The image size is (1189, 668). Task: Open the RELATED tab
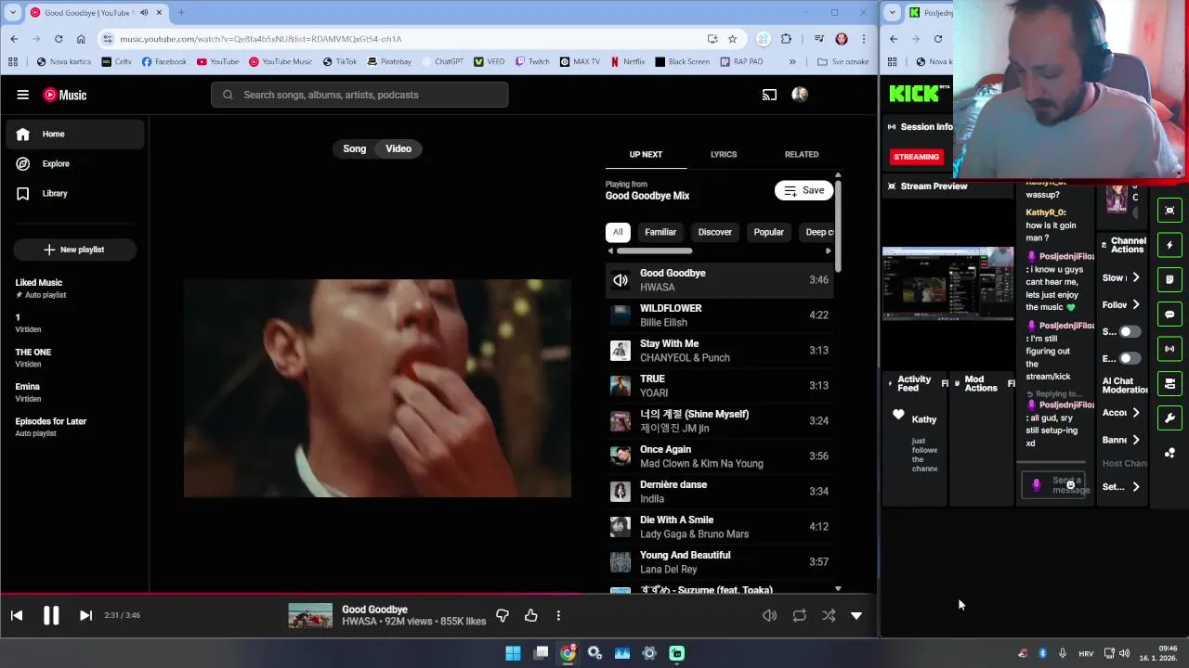coord(802,154)
